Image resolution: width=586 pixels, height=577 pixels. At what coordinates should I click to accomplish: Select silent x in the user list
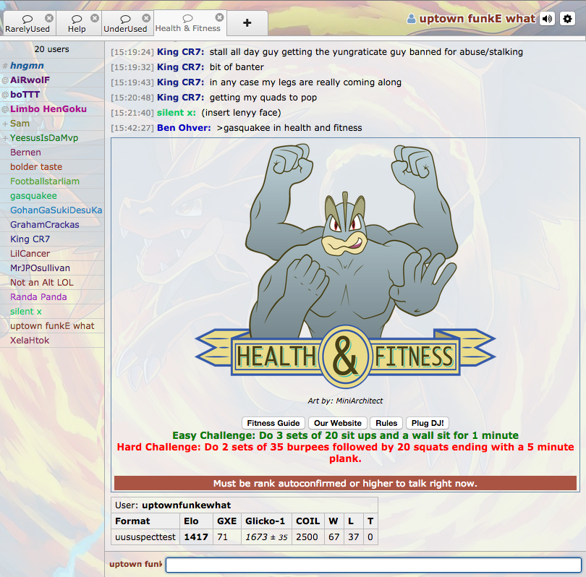click(52, 312)
